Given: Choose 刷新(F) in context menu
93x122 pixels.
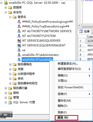Looking at the screenshot, I should 71,113.
